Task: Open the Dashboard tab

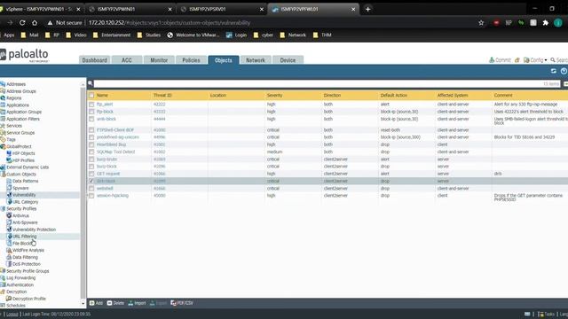Action: point(95,60)
